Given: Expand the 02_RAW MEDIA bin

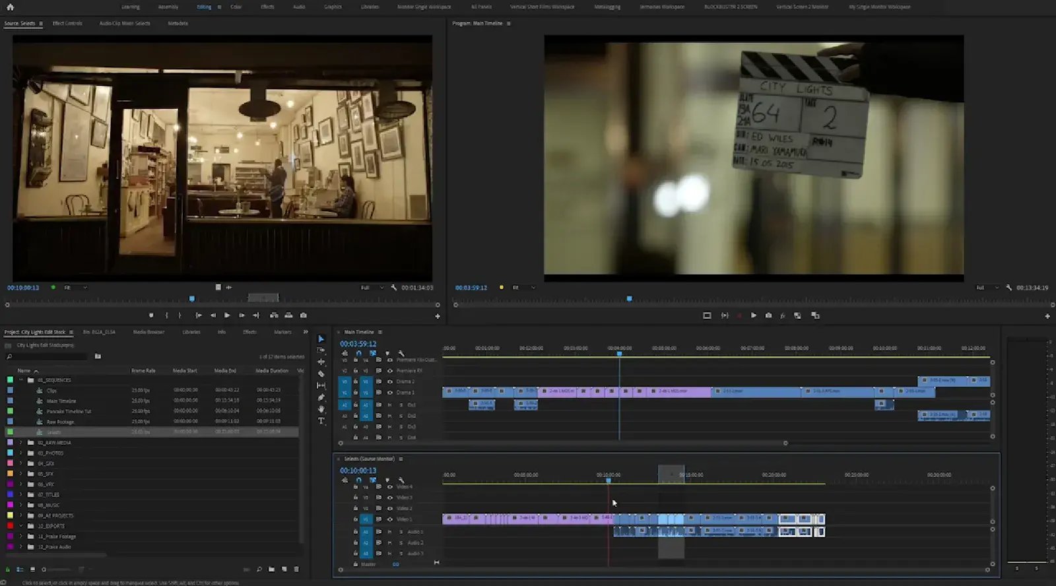Looking at the screenshot, I should pos(21,442).
